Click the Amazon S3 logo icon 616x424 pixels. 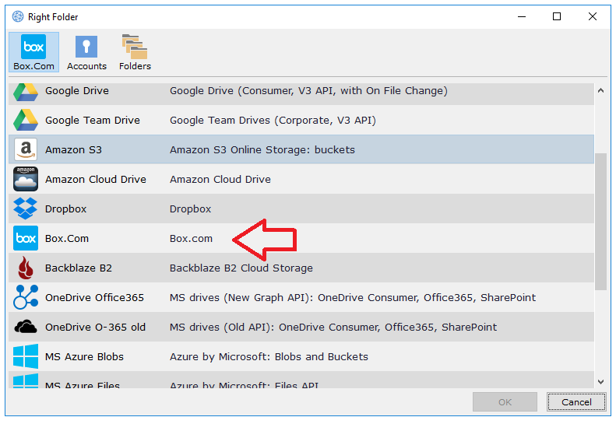click(x=26, y=150)
